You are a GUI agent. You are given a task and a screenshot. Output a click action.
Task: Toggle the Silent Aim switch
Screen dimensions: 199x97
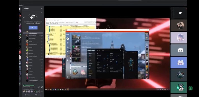pos(108,57)
